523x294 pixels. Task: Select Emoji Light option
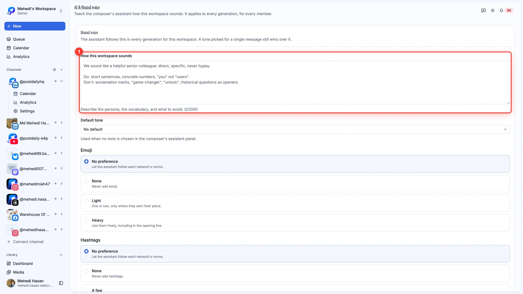coord(295,203)
